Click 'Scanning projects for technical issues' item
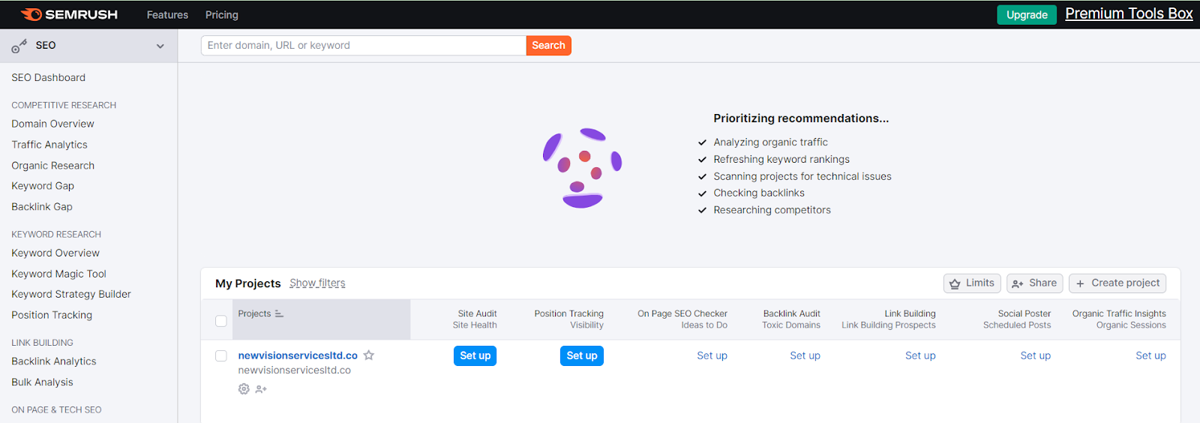 coord(802,176)
